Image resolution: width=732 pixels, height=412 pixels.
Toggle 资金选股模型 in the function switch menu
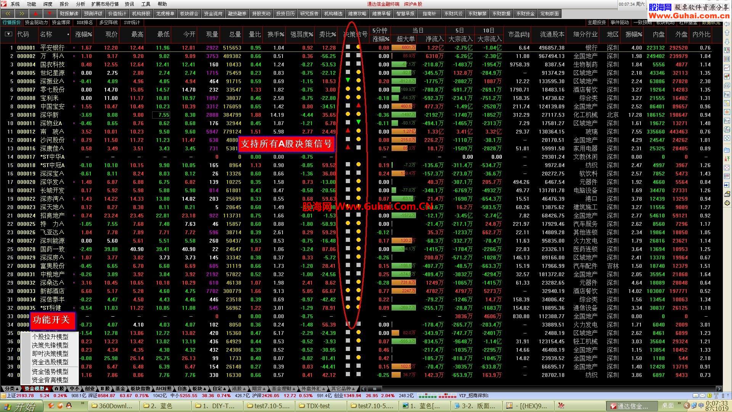click(x=50, y=362)
